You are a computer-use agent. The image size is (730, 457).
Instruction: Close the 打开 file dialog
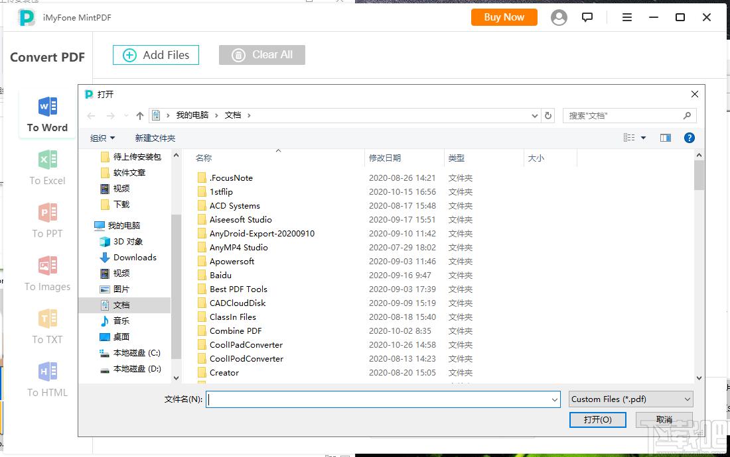(695, 94)
